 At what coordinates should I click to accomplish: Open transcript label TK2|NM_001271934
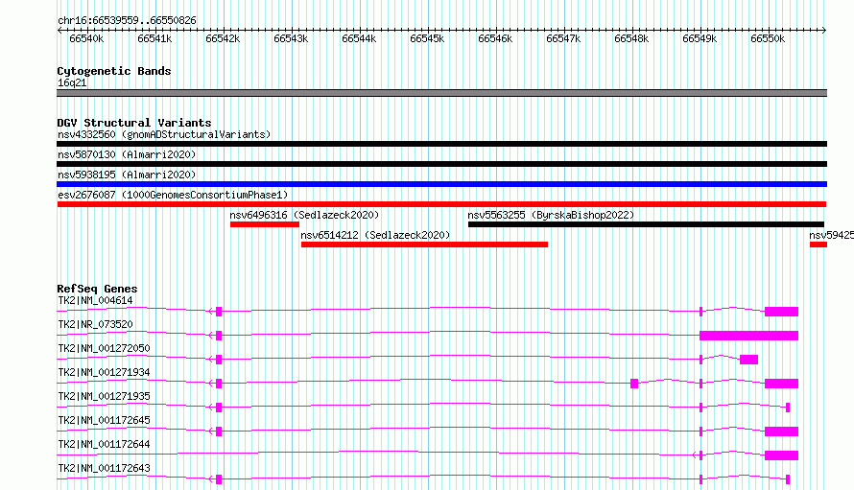104,372
